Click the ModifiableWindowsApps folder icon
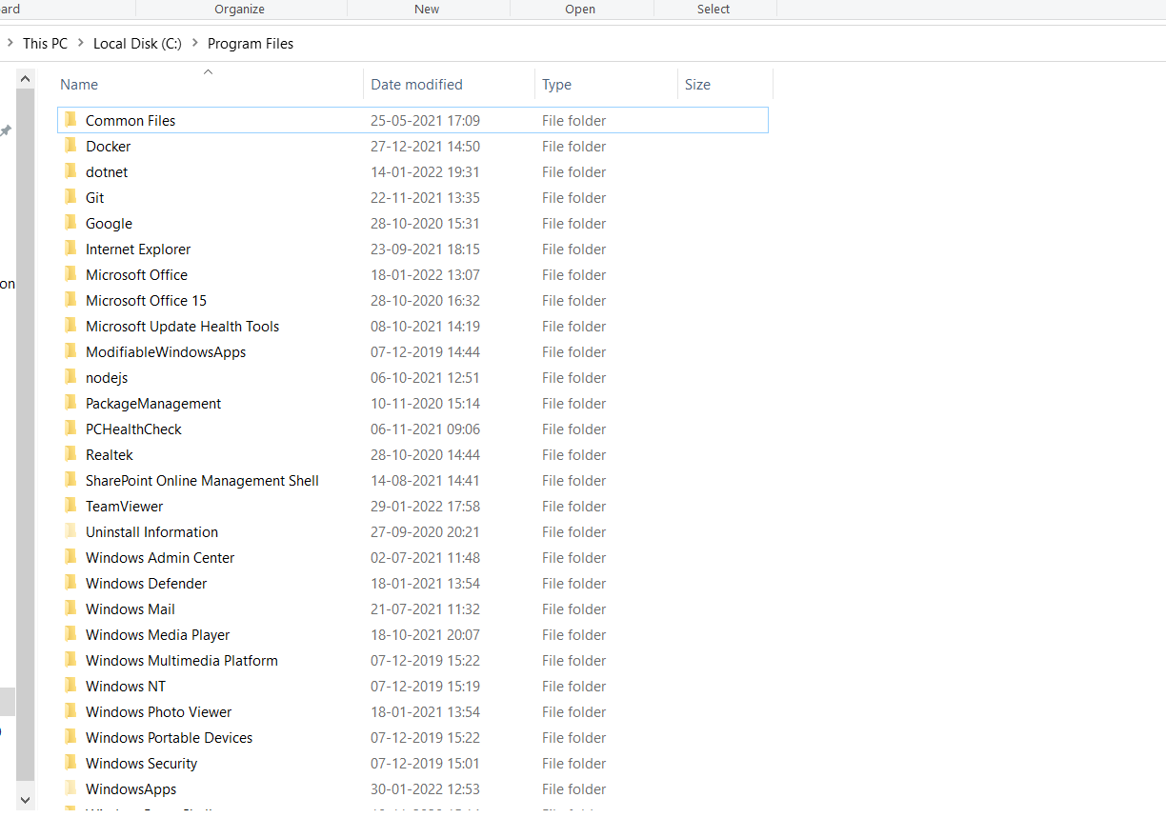Viewport: 1166px width, 818px height. pyautogui.click(x=70, y=351)
